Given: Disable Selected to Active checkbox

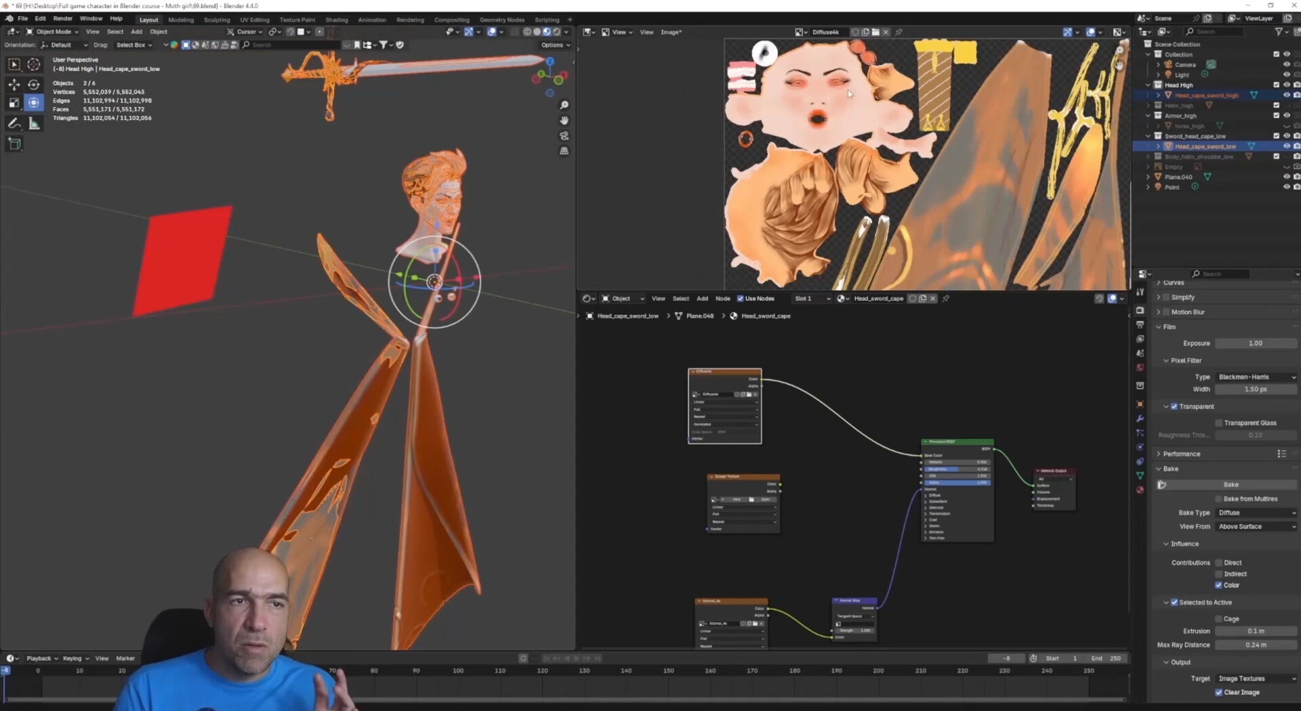Looking at the screenshot, I should point(1174,602).
